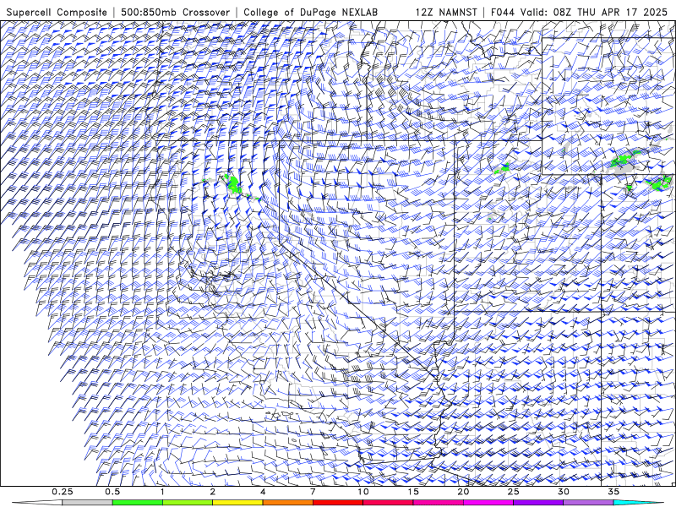Click the legend value 15
This screenshot has width=676, height=507.
pyautogui.click(x=413, y=492)
